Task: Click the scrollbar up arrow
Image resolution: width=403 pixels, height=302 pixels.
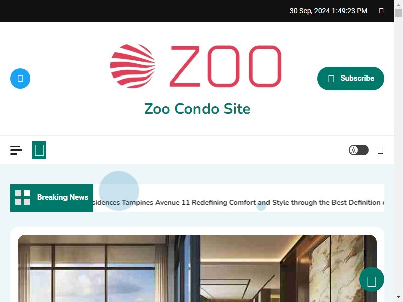Action: coord(398,5)
